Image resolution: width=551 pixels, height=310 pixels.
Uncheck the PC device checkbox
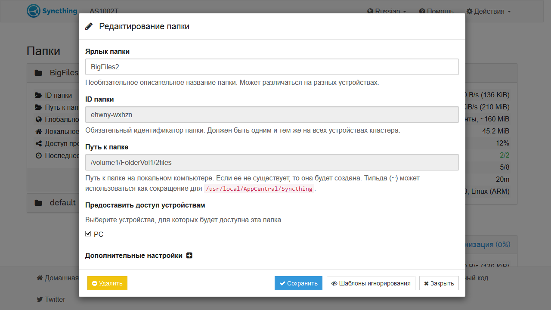[88, 234]
